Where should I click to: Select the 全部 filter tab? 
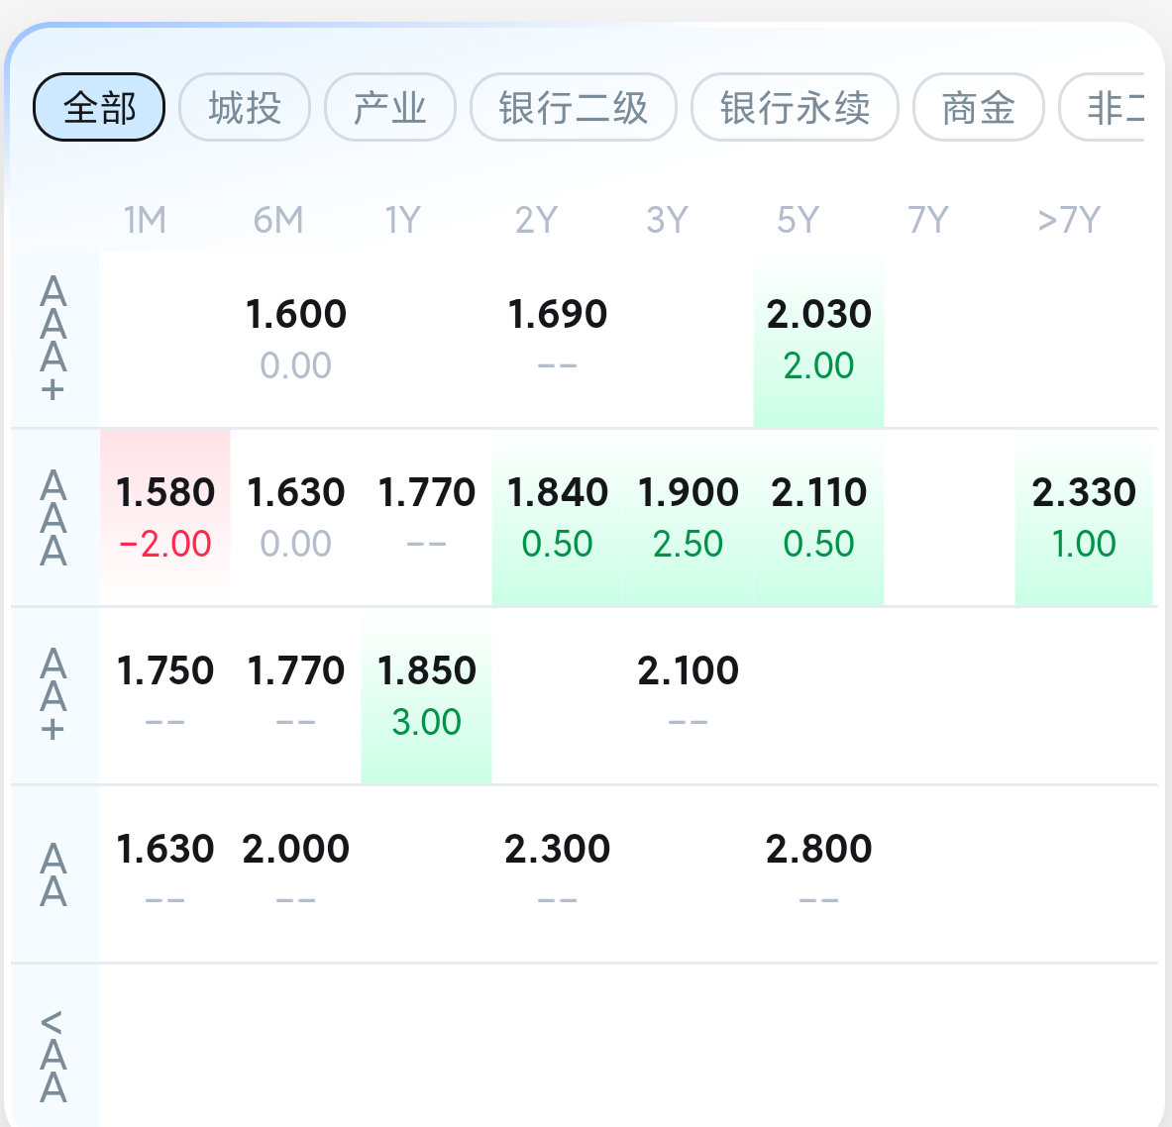click(99, 107)
